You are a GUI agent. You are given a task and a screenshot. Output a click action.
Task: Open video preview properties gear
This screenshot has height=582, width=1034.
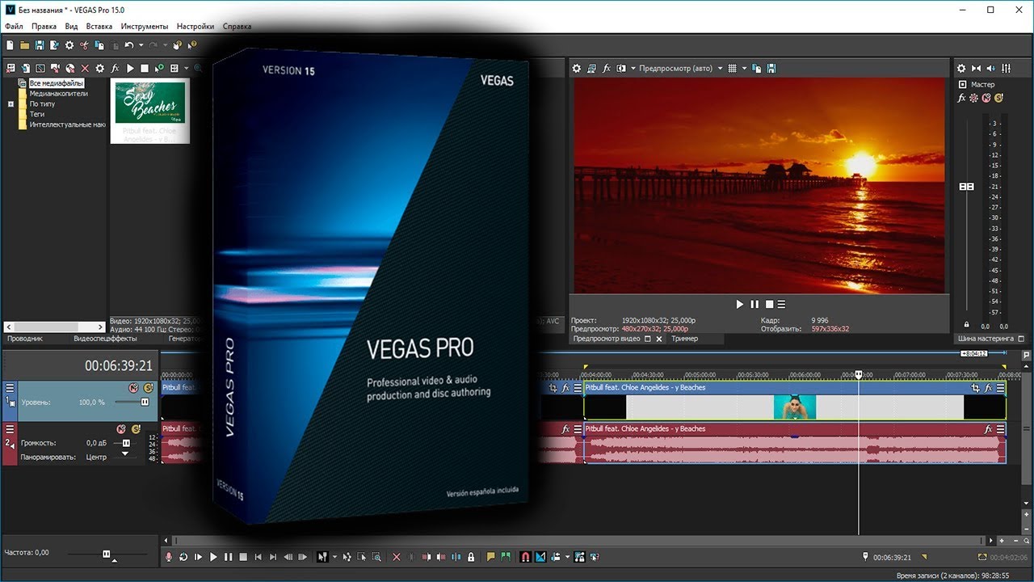577,69
